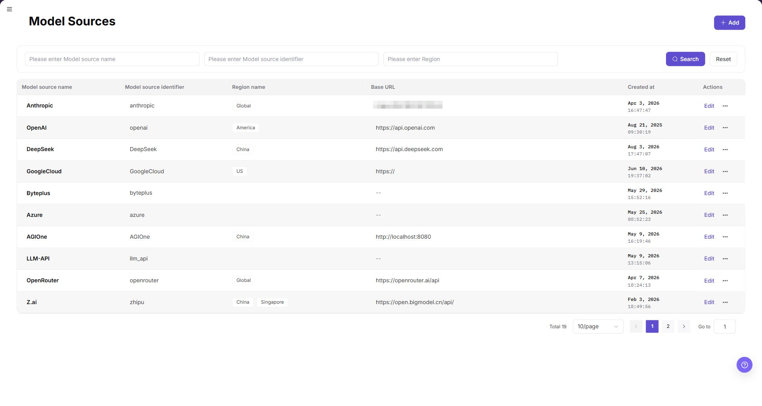Click the China tag in DeepSeek row

[243, 149]
